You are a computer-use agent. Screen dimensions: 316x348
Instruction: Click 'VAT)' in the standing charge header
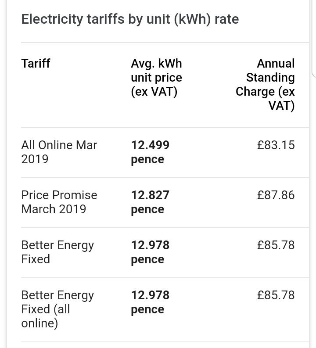click(281, 106)
